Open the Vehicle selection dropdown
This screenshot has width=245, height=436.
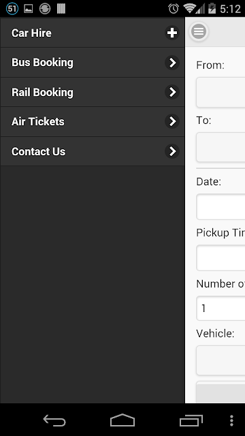220,360
